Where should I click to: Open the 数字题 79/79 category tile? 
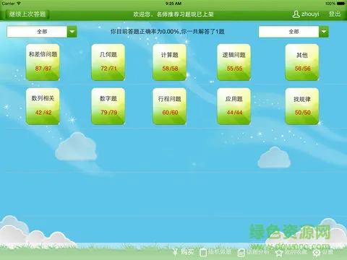tap(108, 106)
